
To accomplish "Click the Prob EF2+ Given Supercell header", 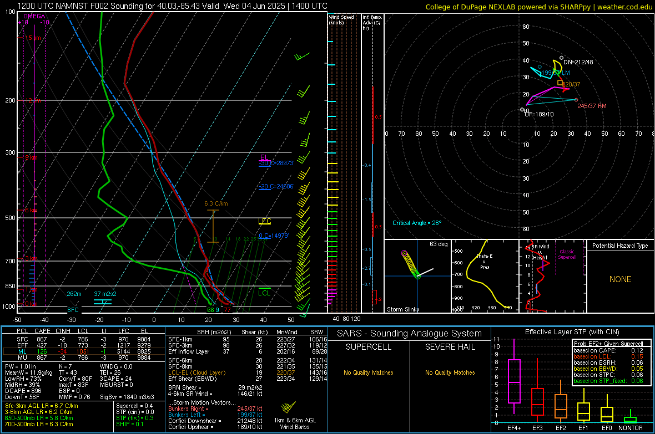I will point(608,344).
